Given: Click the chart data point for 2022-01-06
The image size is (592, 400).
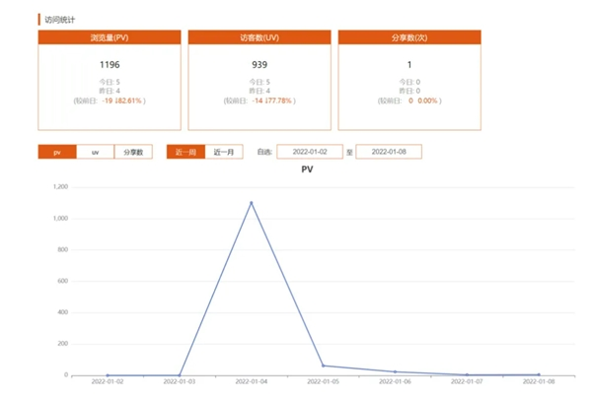Looking at the screenshot, I should [395, 371].
